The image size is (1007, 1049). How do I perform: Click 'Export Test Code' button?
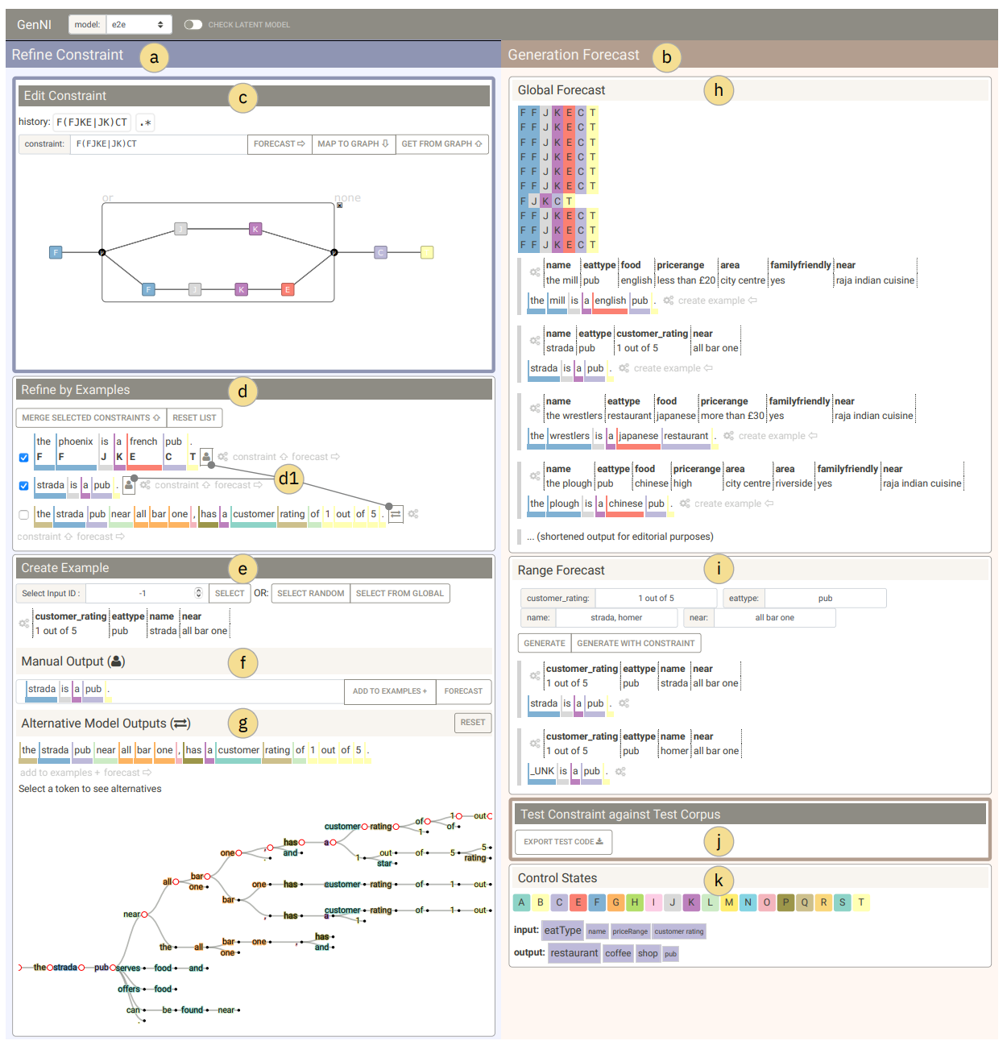pos(563,842)
